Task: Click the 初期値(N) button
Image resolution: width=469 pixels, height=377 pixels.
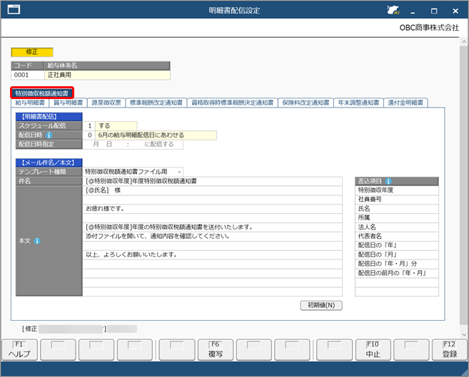Action: tap(321, 305)
